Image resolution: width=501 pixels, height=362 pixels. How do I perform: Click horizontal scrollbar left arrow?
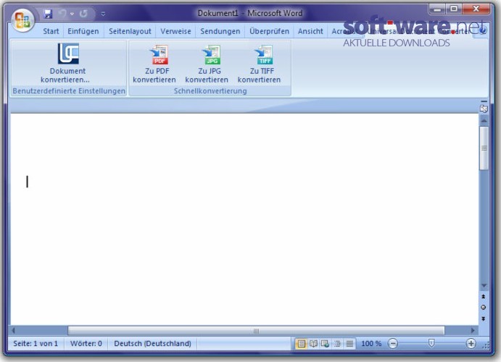point(13,330)
